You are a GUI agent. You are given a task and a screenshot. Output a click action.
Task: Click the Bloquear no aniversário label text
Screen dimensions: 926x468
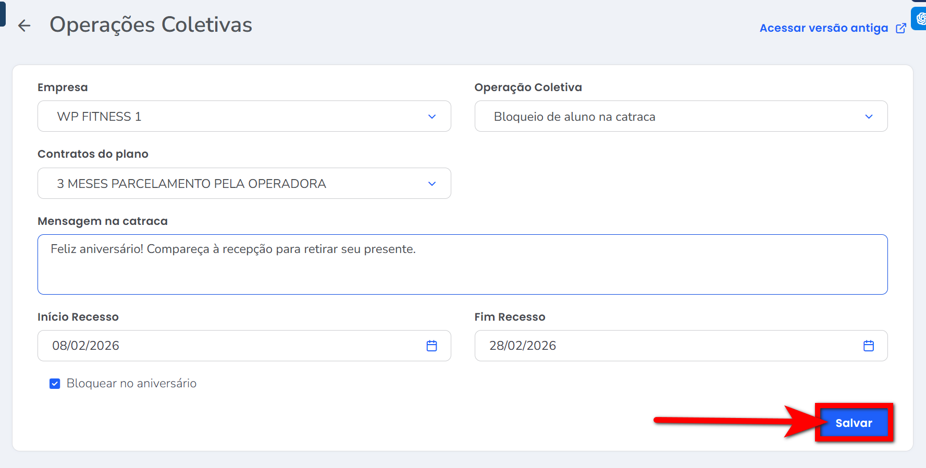pos(131,384)
